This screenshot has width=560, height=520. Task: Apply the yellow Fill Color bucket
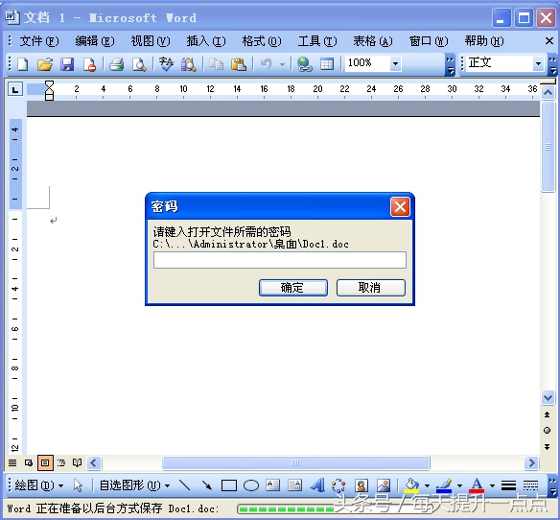411,485
